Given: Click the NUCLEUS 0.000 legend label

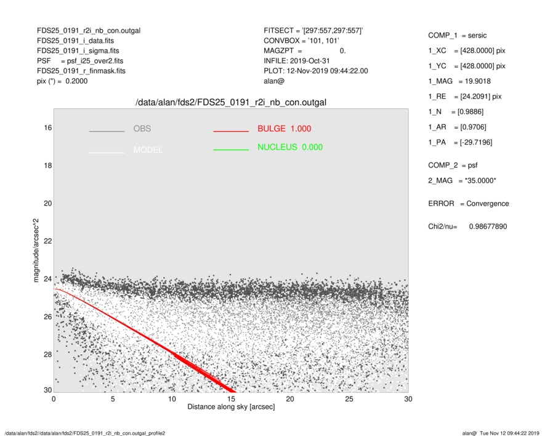Looking at the screenshot, I should coord(290,147).
